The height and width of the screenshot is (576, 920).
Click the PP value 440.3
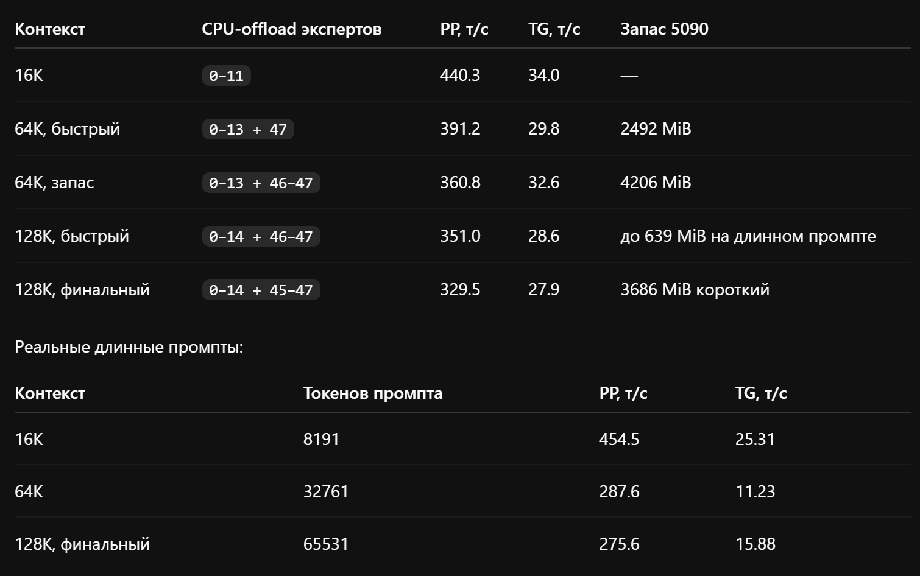[x=460, y=76]
